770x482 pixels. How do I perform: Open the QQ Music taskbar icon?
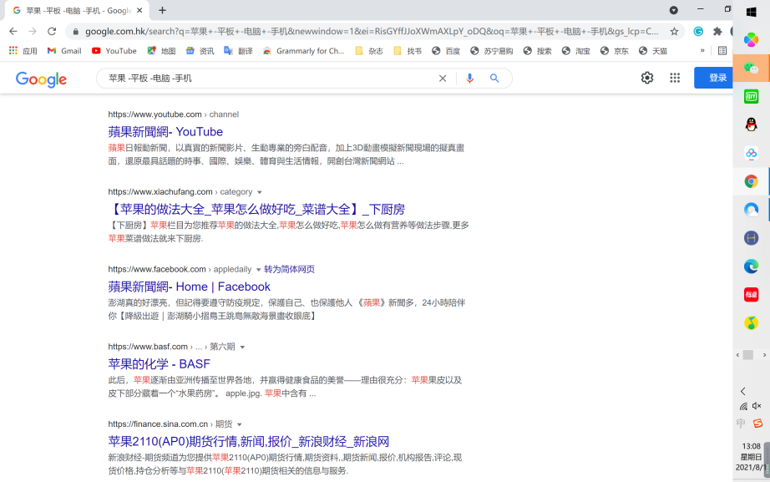click(x=752, y=322)
